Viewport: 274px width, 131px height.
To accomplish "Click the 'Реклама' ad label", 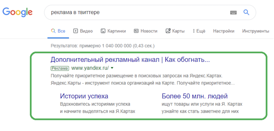I will (x=60, y=68).
